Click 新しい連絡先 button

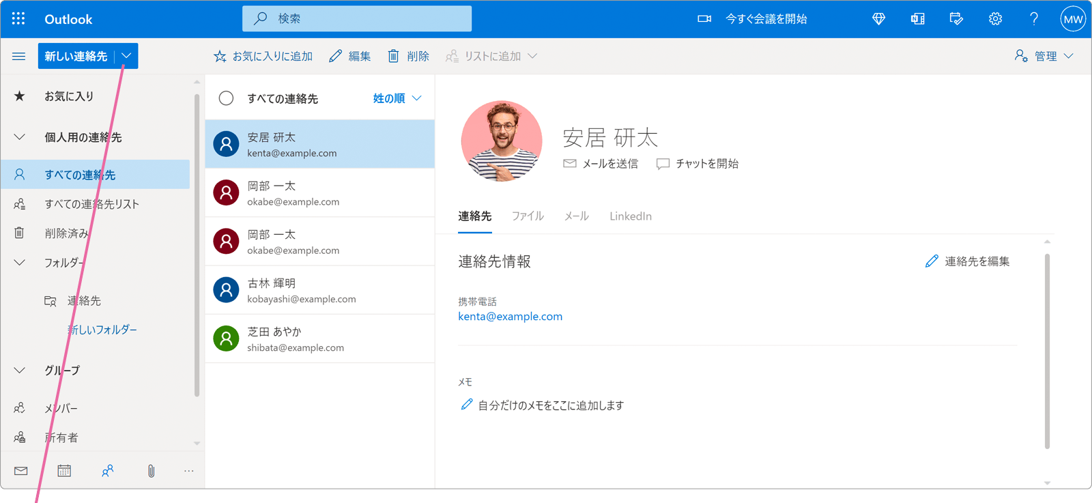click(76, 56)
